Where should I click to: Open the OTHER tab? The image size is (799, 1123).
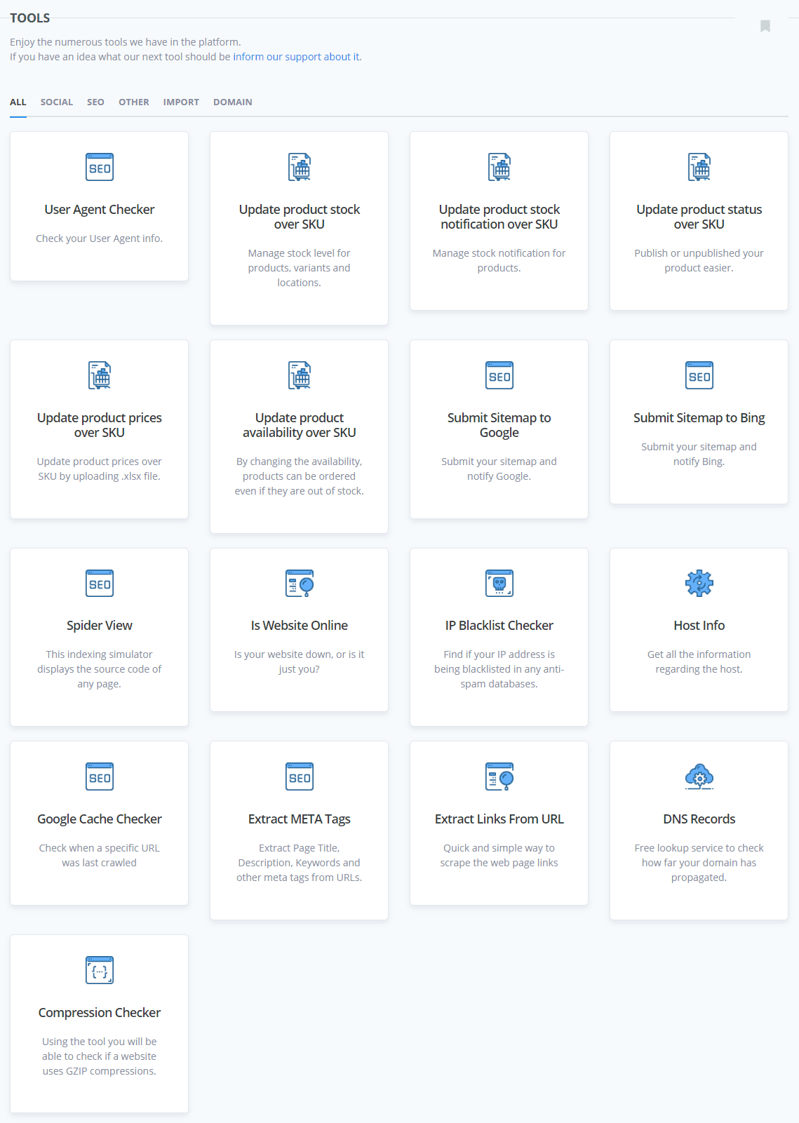[134, 102]
